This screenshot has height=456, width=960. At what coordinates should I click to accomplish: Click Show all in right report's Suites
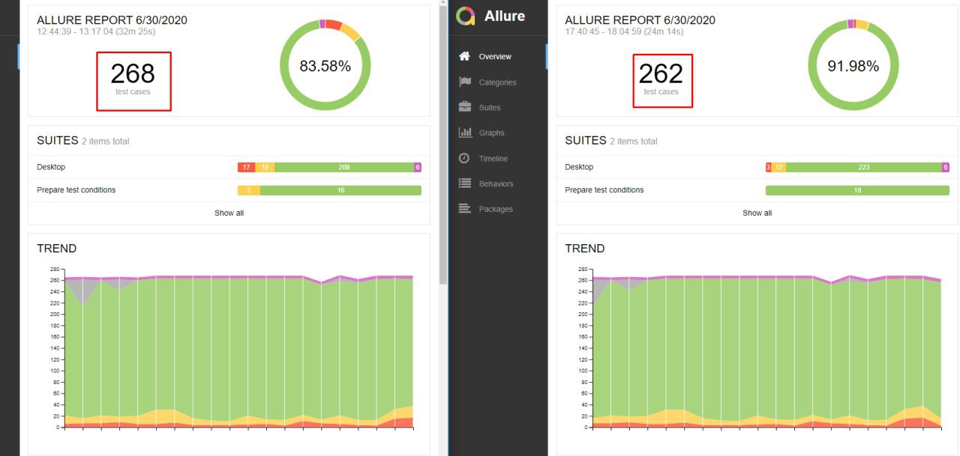point(757,213)
